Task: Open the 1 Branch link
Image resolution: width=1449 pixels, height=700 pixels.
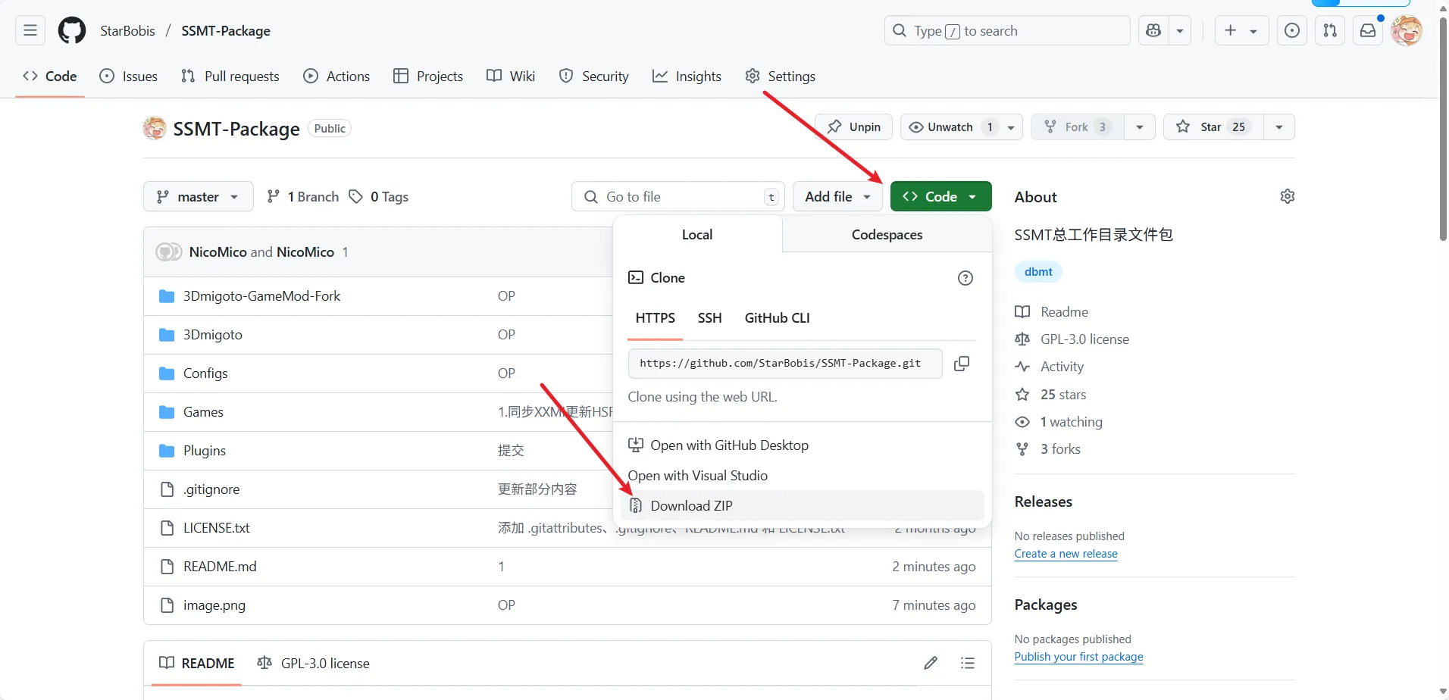Action: 303,197
